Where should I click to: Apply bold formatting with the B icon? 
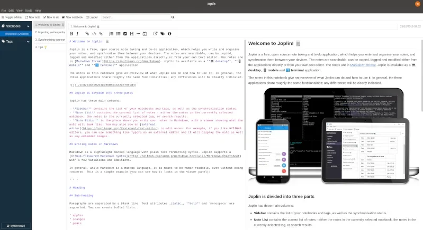[x=71, y=34]
